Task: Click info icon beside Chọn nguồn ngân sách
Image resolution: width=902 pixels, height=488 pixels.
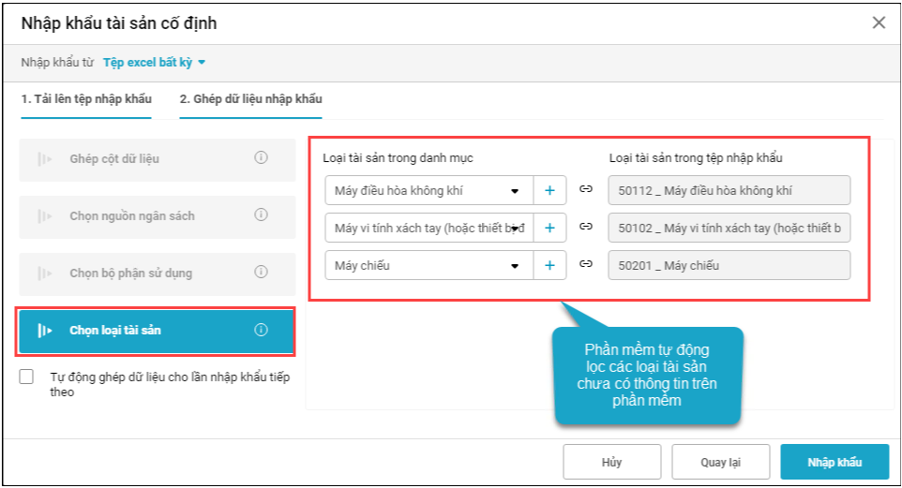Action: [262, 215]
